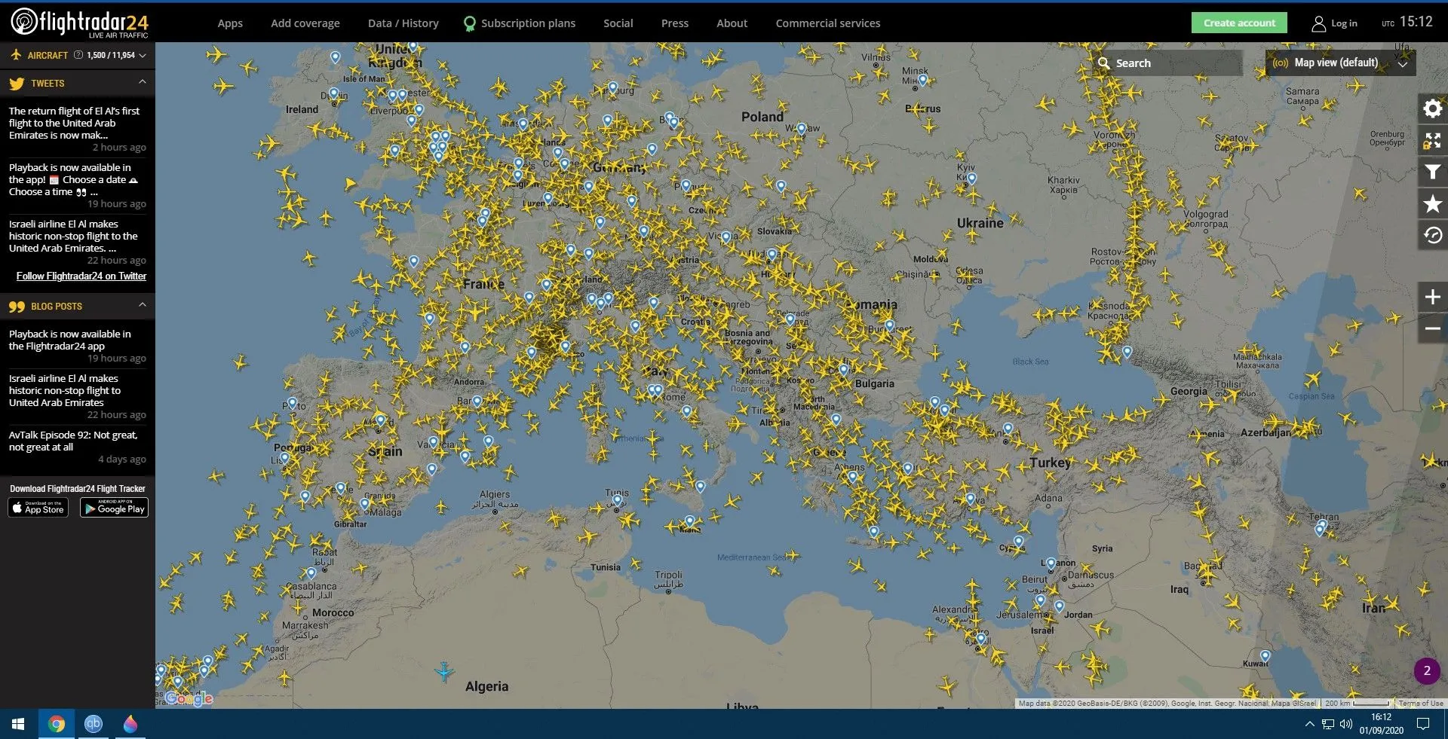Zoom in the map with plus button
This screenshot has width=1448, height=739.
[x=1432, y=297]
